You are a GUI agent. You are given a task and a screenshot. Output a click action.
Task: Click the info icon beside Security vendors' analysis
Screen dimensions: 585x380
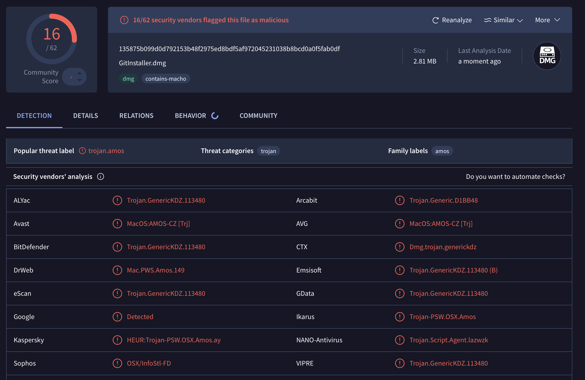pos(100,176)
